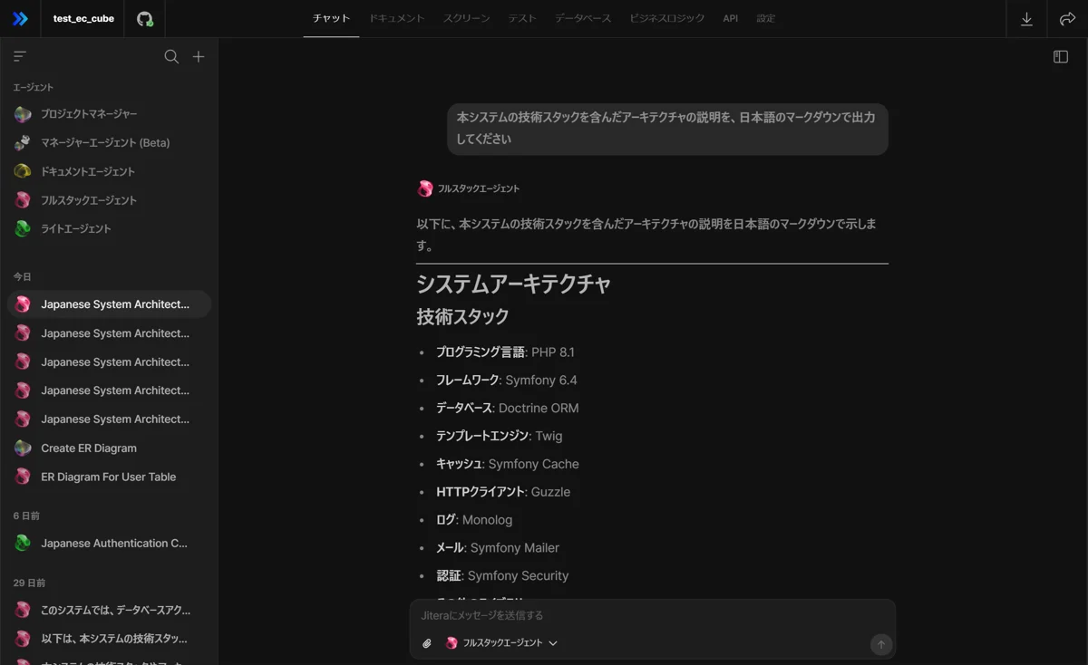The width and height of the screenshot is (1088, 665).
Task: Click avatar icon beside Japanese Authentication chat
Action: click(23, 544)
